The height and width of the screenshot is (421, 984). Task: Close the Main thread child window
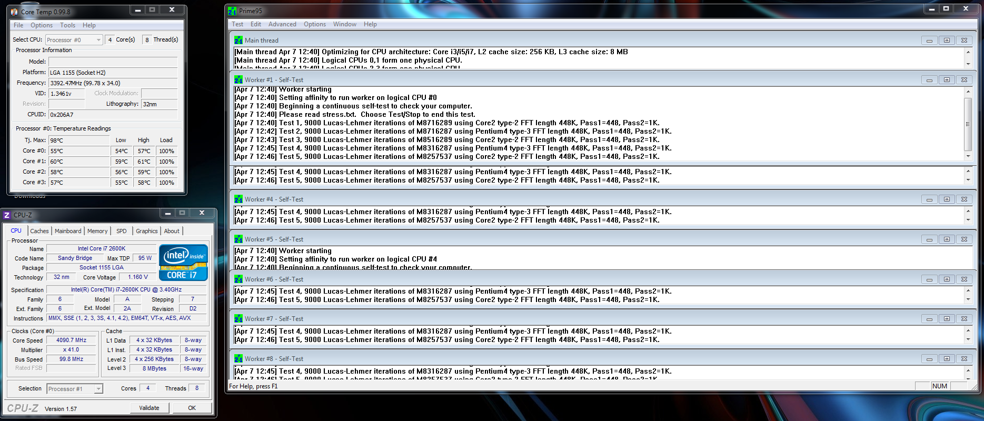click(x=964, y=41)
